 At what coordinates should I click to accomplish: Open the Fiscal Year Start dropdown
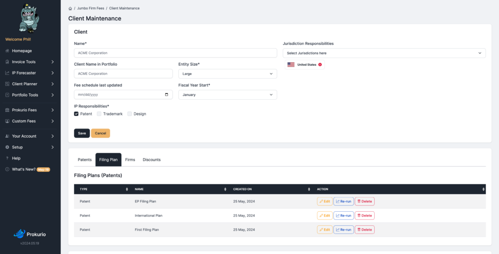[228, 95]
